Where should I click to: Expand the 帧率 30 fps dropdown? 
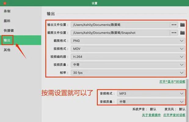coord(128,73)
